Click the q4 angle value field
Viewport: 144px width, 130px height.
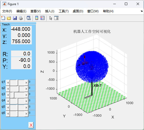32,101
